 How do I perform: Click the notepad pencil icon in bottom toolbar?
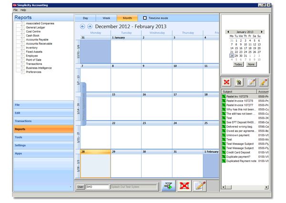[x=200, y=186]
